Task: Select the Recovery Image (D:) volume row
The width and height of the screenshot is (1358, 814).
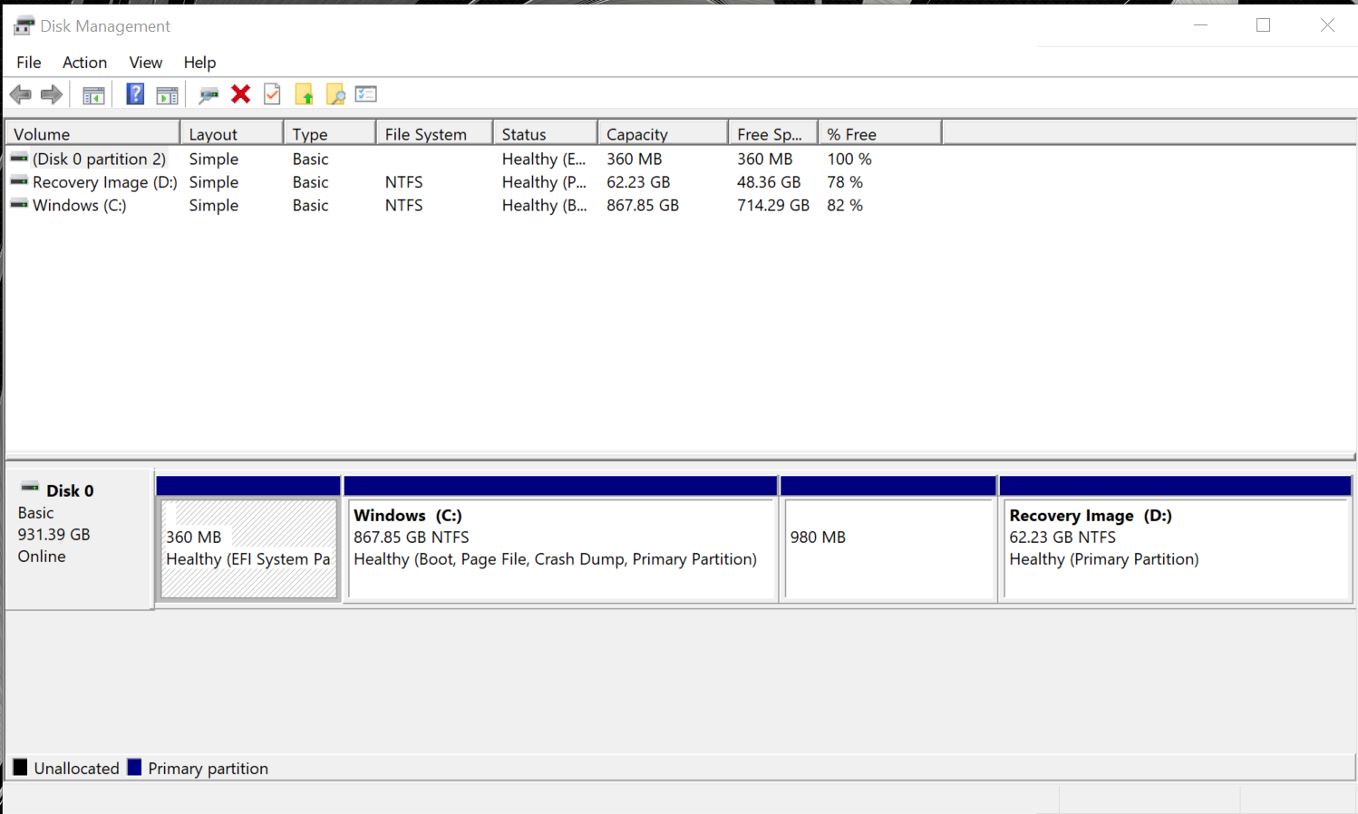Action: [x=104, y=182]
